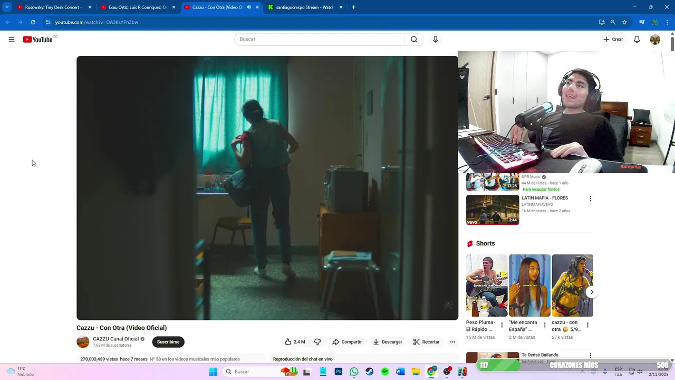Open Spotify from the taskbar
675x380 pixels.
pos(385,372)
